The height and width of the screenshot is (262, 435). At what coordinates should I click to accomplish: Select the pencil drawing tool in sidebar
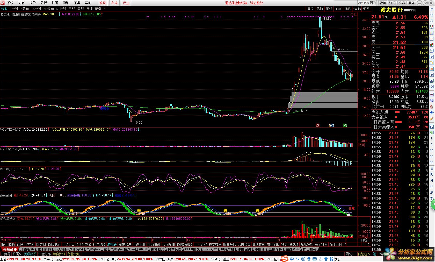tap(432, 119)
